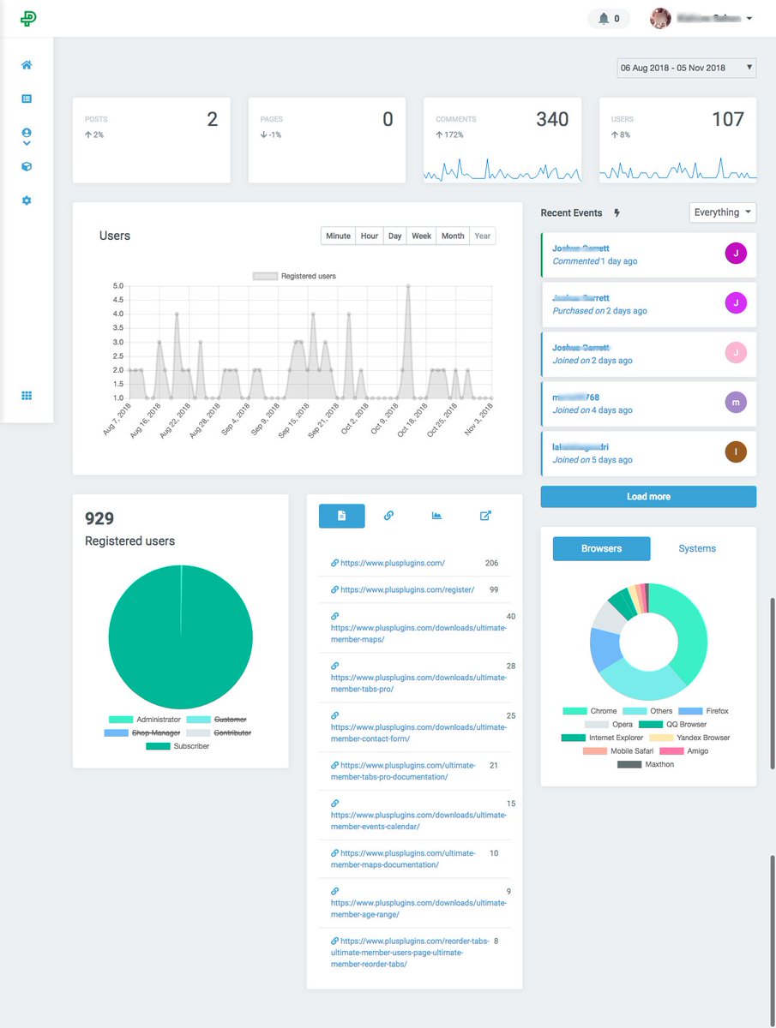Click the lightning icon next to Recent Events

(617, 212)
